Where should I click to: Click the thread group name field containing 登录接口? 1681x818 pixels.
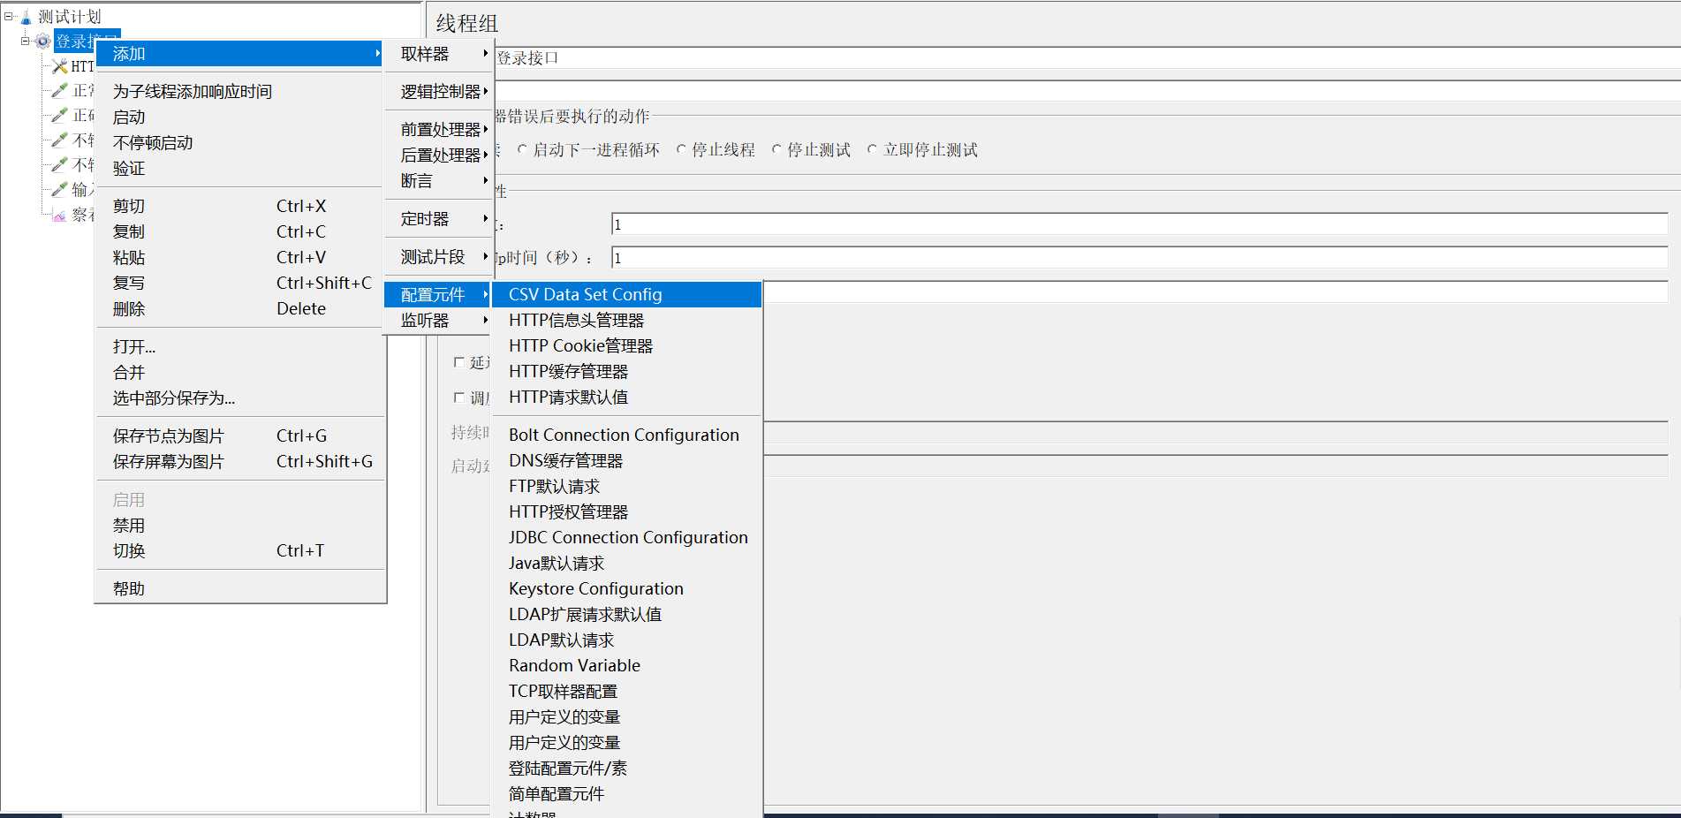(1087, 57)
